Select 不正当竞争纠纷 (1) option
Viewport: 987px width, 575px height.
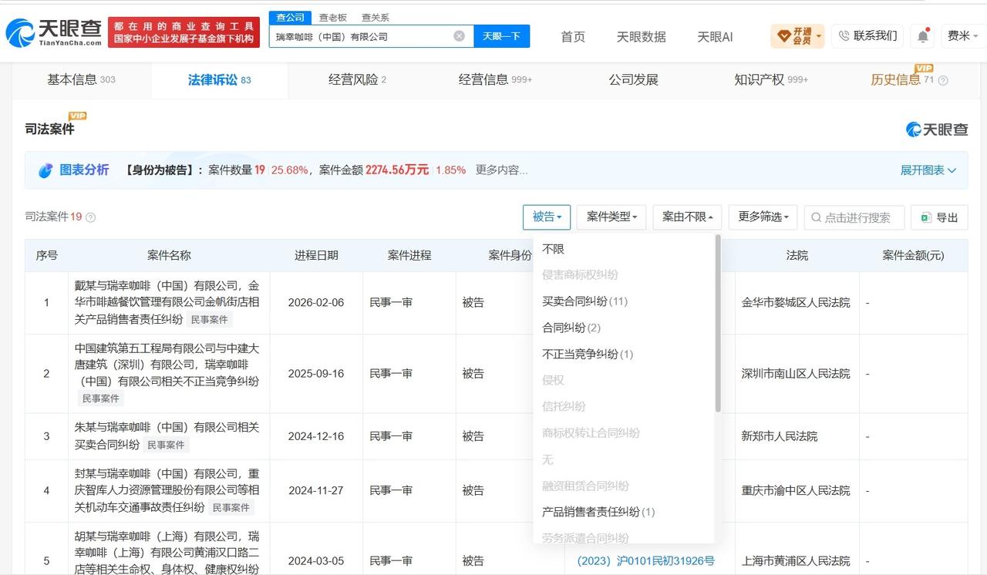pyautogui.click(x=588, y=354)
